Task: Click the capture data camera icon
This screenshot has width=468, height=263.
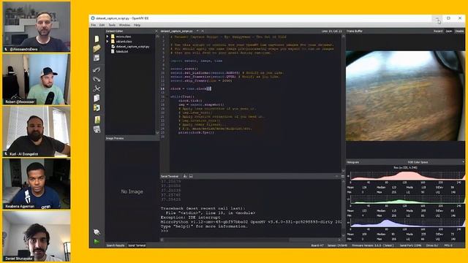Action: click(x=97, y=129)
